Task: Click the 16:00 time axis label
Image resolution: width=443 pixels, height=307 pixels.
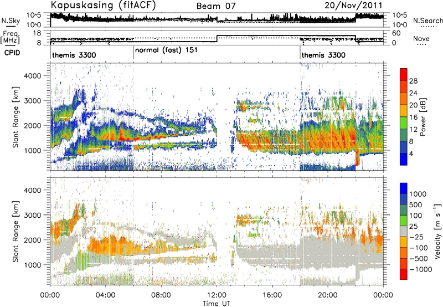Action: pos(272,295)
